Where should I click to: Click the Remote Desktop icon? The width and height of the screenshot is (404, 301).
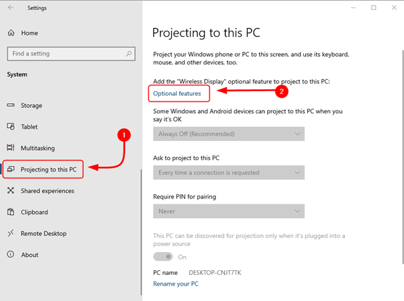(x=11, y=233)
